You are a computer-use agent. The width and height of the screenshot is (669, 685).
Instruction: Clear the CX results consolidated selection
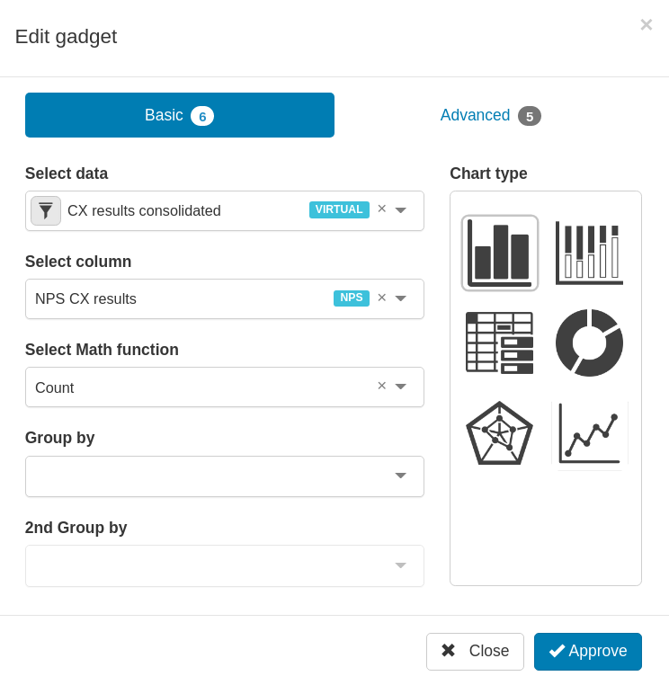(381, 209)
